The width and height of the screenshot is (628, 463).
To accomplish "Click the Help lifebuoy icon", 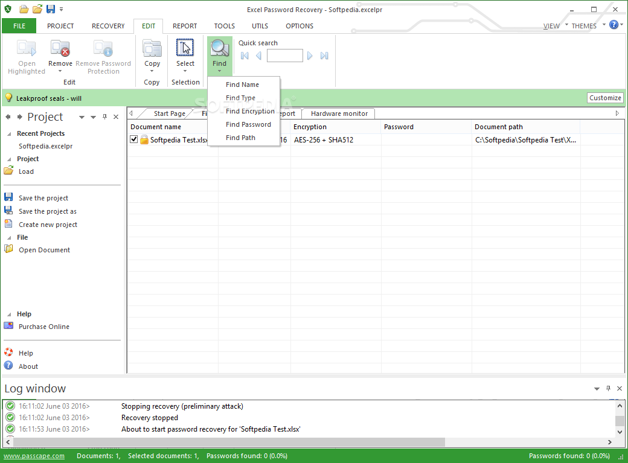I will click(x=8, y=352).
